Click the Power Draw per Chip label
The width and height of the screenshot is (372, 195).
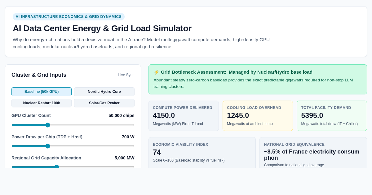(47, 137)
